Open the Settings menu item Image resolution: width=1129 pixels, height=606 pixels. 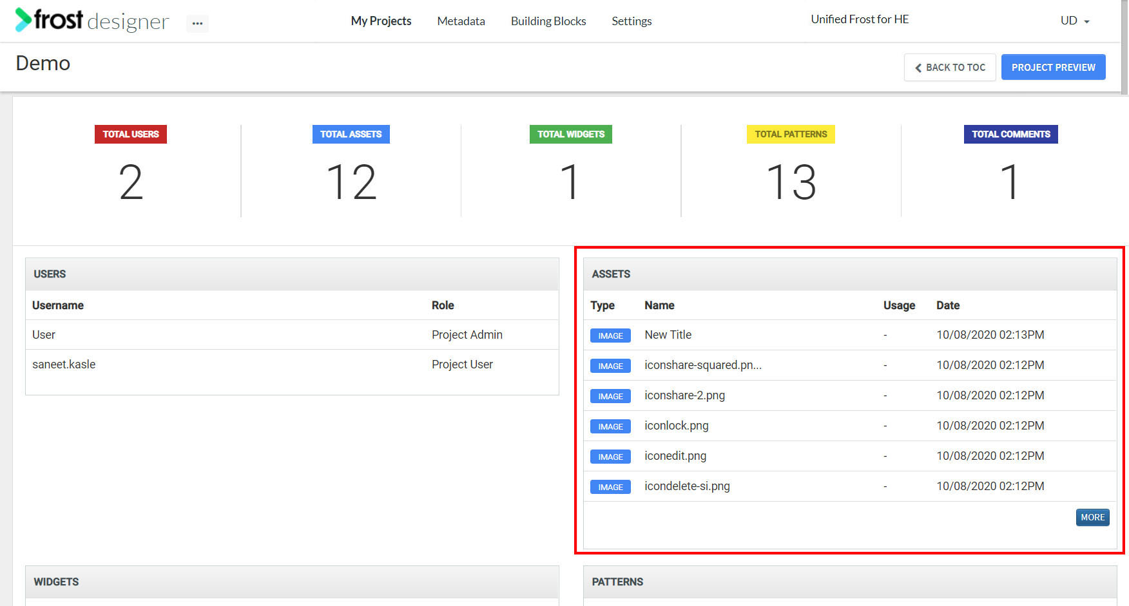point(632,21)
